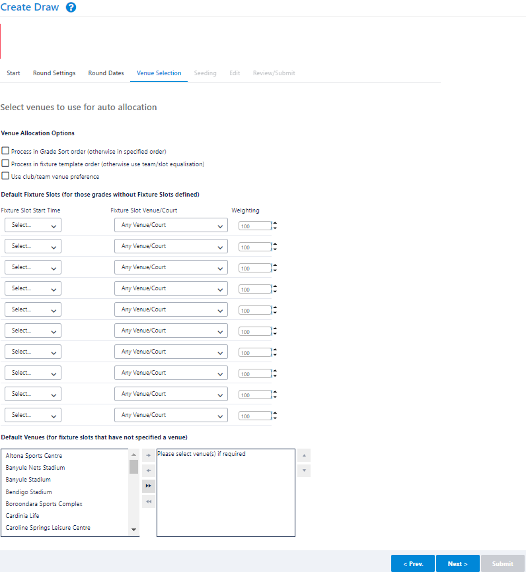
Task: Expand seventh Any Venue/Court dropdown
Action: coord(171,352)
